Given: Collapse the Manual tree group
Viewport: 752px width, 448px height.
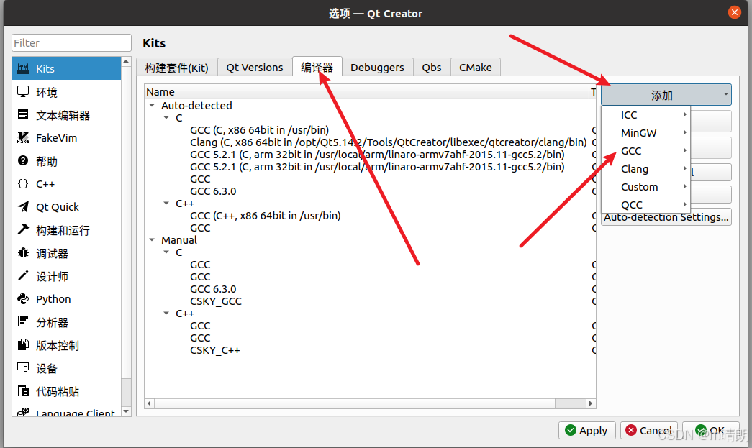Looking at the screenshot, I should 152,240.
